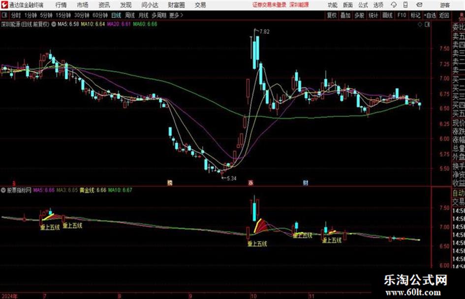The image size is (465, 299).
Task: Click the mobile phone icon in title bar
Action: point(405,5)
